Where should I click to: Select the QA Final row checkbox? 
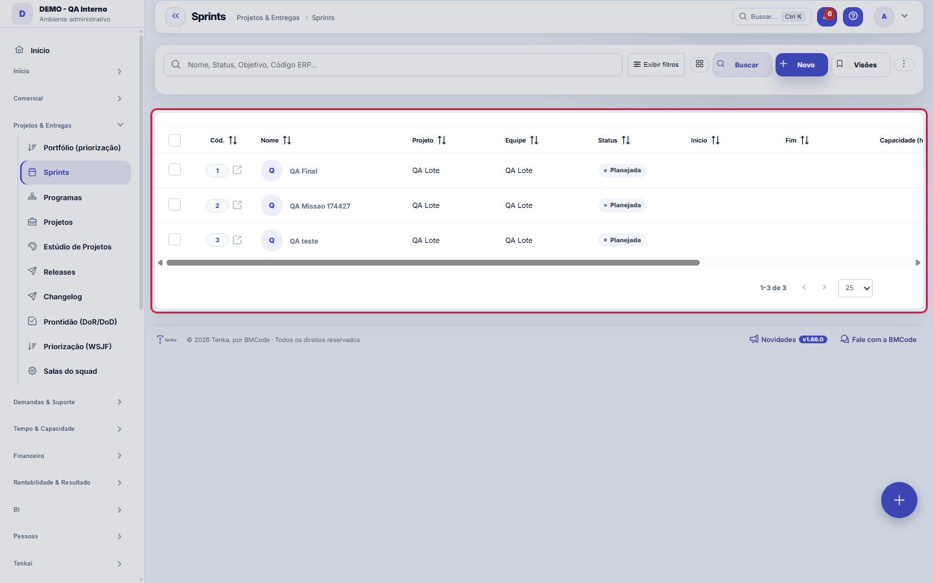point(174,170)
